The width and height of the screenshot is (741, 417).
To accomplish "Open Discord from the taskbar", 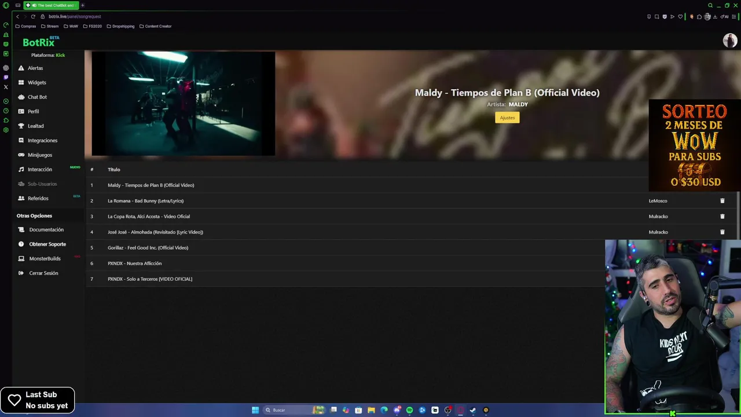I will pos(397,410).
